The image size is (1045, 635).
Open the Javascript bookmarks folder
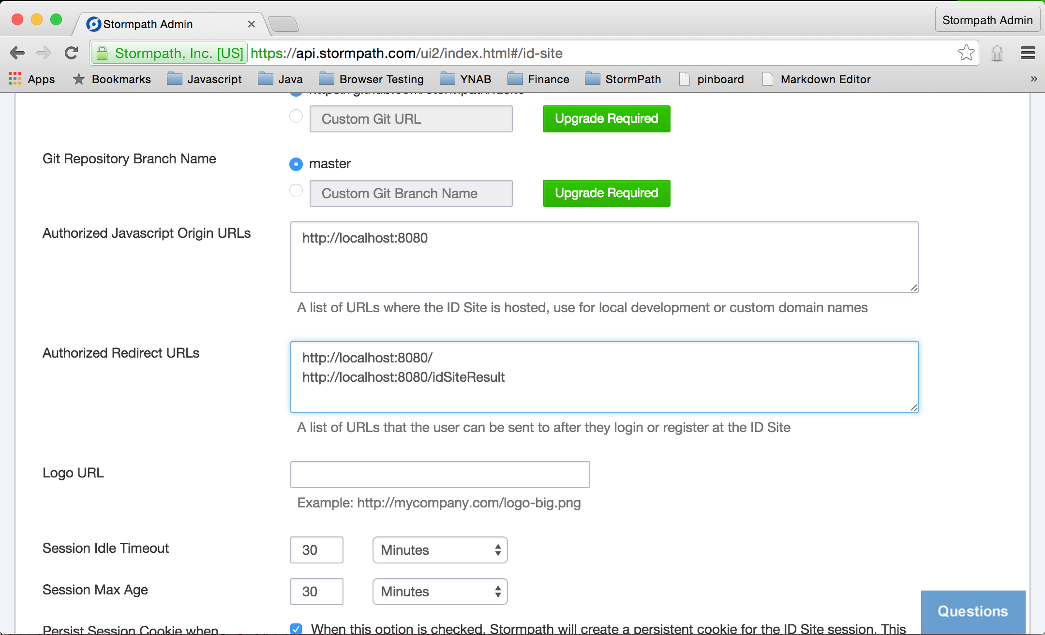(x=204, y=79)
